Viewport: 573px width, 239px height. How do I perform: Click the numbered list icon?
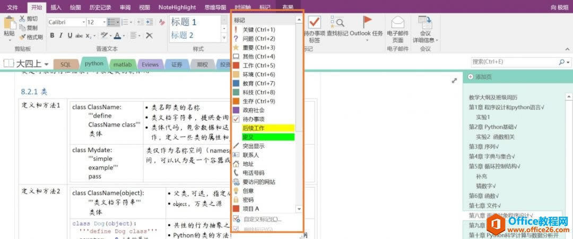(124, 22)
